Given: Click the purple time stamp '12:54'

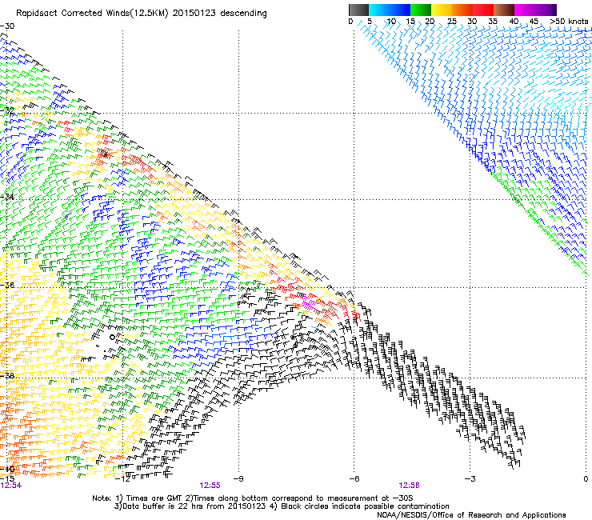Looking at the screenshot, I should point(11,486).
